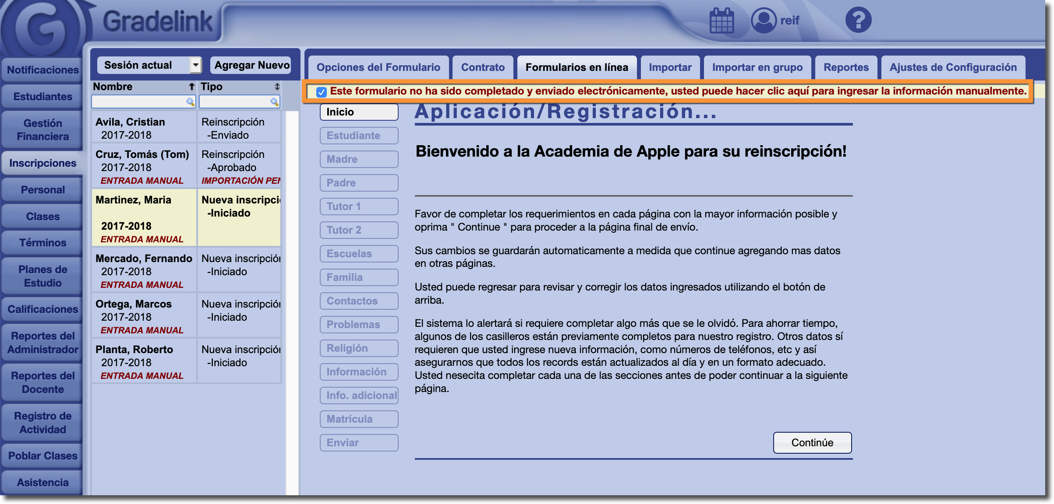Screen dimensions: 1054x504
Task: Open the calendar icon in header
Action: pyautogui.click(x=722, y=21)
